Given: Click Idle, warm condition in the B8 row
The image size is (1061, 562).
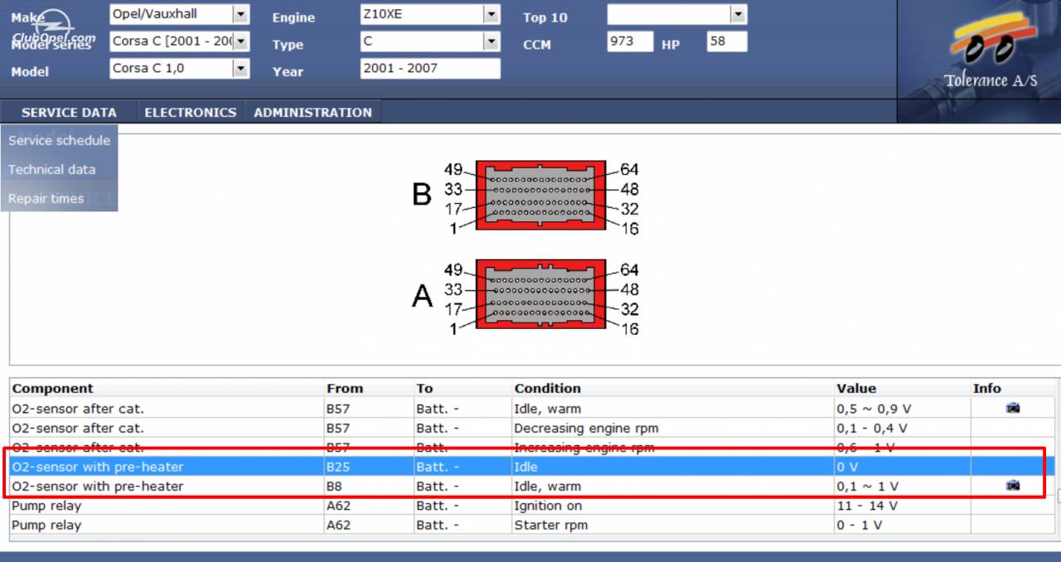Looking at the screenshot, I should [547, 487].
